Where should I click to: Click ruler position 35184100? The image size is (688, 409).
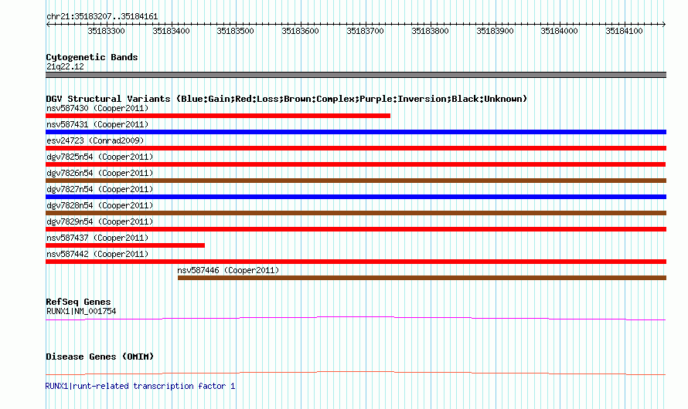pos(625,31)
